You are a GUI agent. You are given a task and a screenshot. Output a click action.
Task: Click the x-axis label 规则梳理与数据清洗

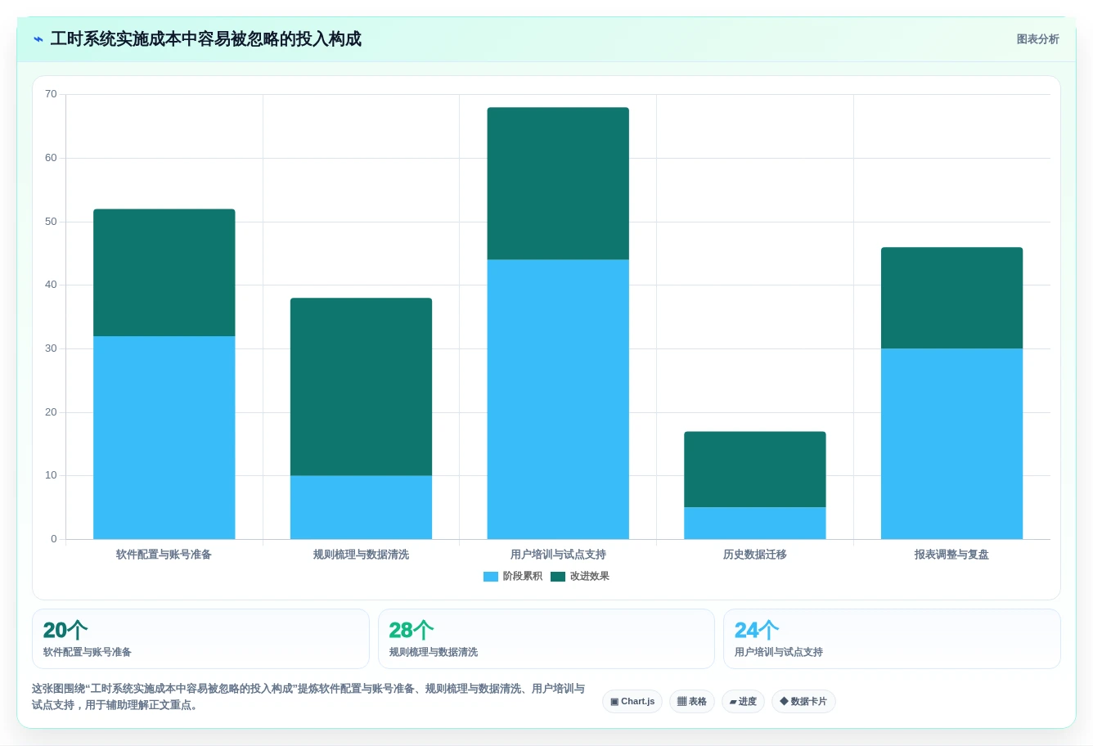click(x=361, y=555)
